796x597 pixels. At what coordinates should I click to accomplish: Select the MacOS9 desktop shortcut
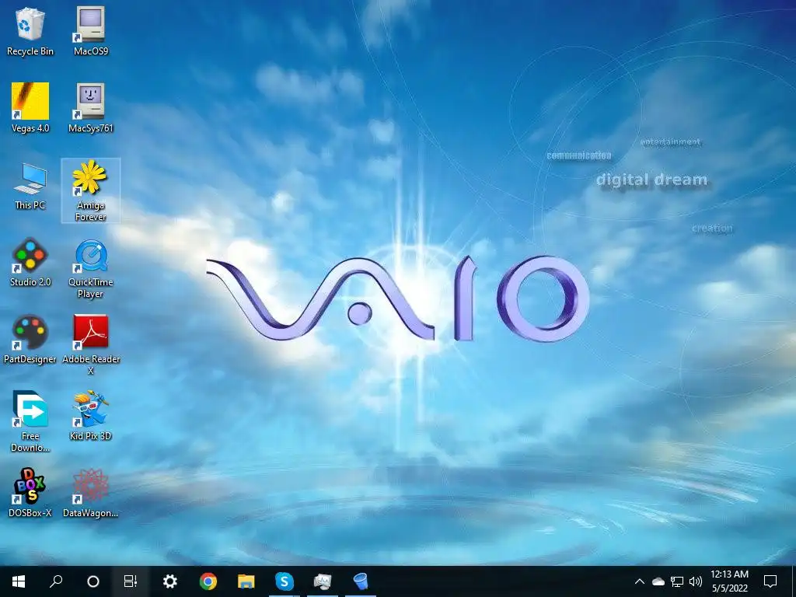91,31
